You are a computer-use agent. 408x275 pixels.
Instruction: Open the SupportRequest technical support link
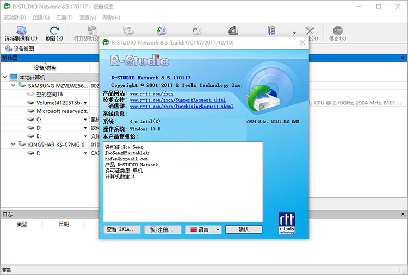coord(177,100)
